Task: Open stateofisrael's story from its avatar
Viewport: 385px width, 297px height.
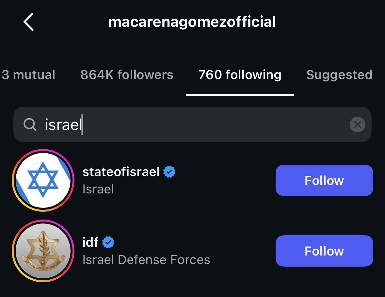Action: (x=43, y=180)
